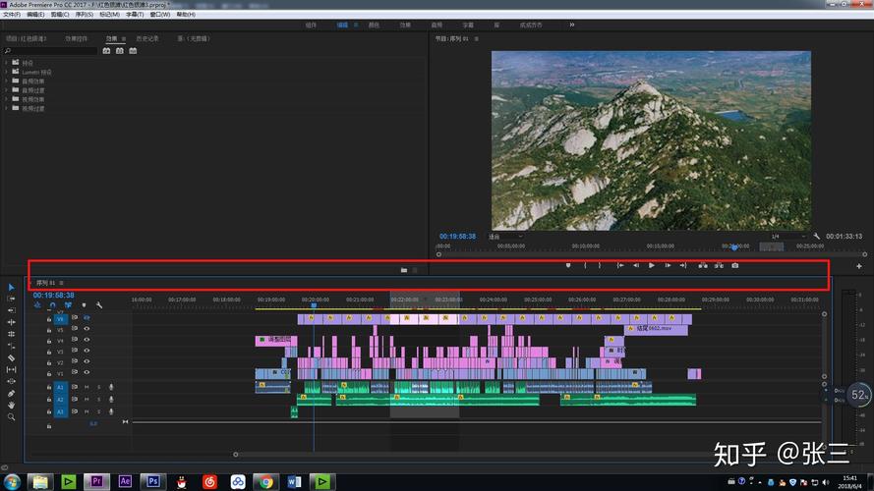The image size is (874, 491).
Task: Open the Window (W) menu
Action: click(x=160, y=15)
